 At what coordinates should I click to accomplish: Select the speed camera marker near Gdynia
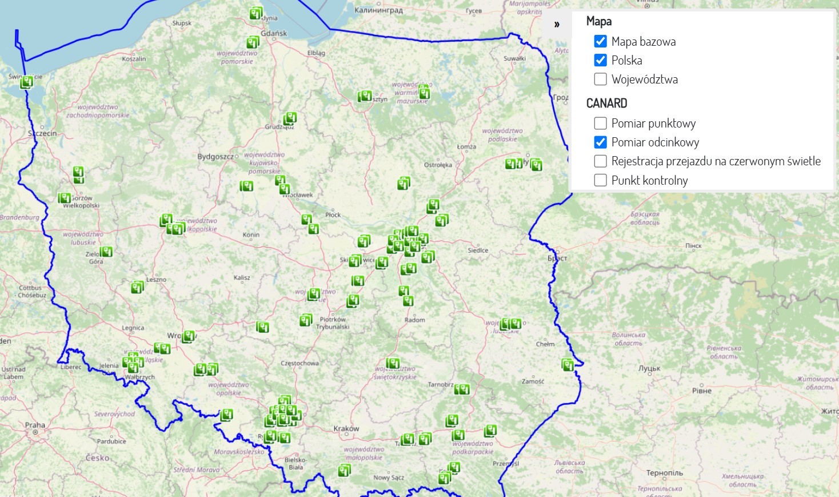pyautogui.click(x=254, y=13)
